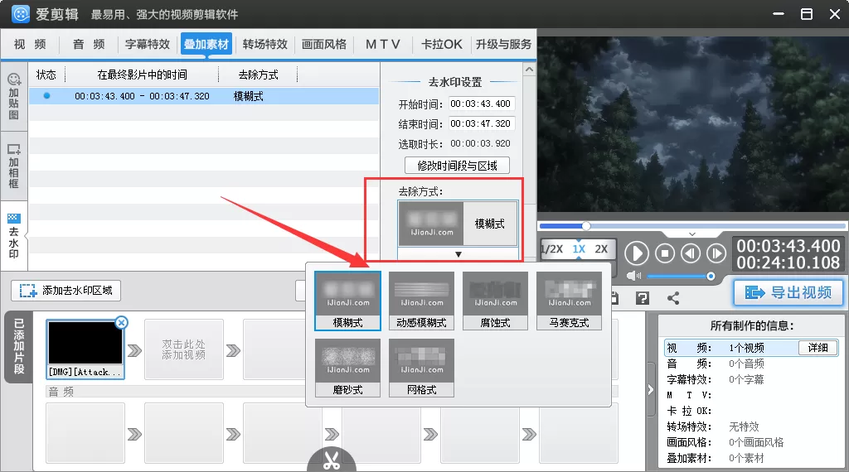Click the 字幕特效: 0个字幕 info row
Image resolution: width=849 pixels, height=472 pixels.
[x=751, y=379]
